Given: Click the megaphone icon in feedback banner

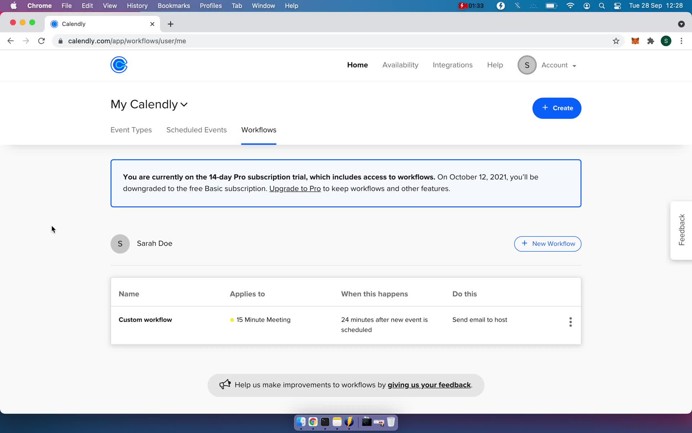Looking at the screenshot, I should (225, 384).
